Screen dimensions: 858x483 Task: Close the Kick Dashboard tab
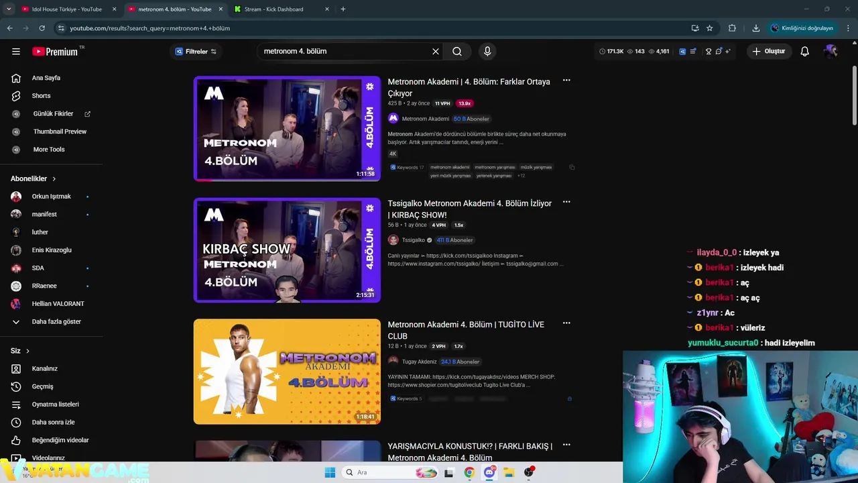click(327, 9)
